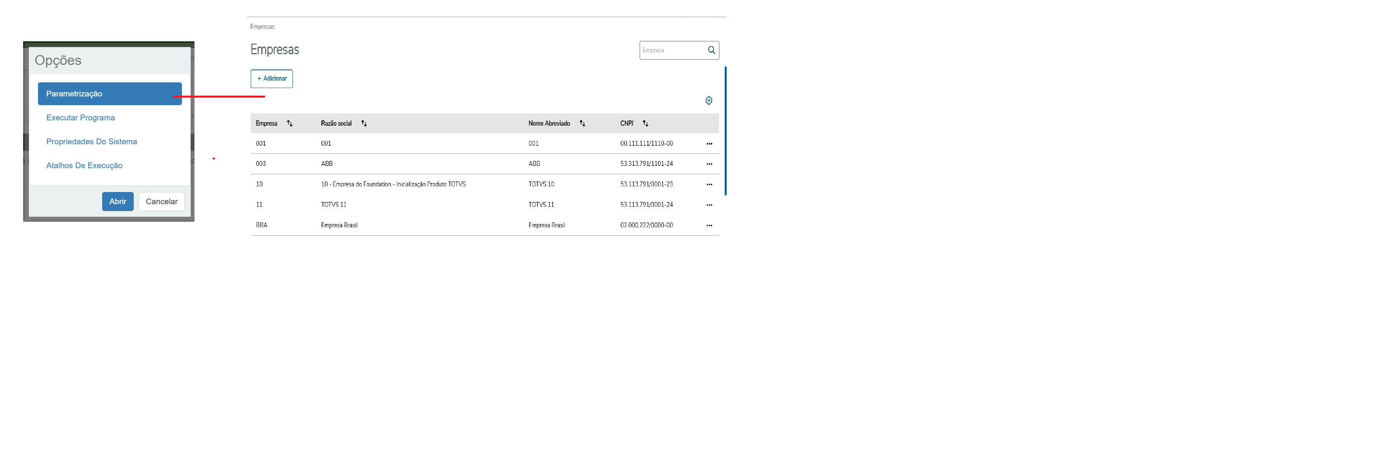
Task: Click the search magnifier icon
Action: (711, 50)
